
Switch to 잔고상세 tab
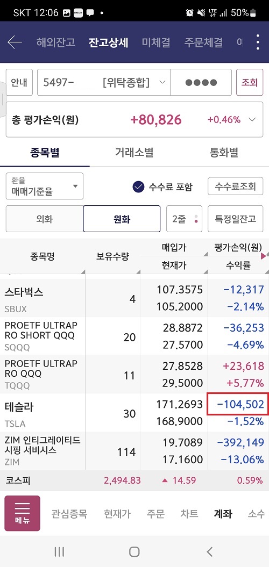pyautogui.click(x=108, y=42)
